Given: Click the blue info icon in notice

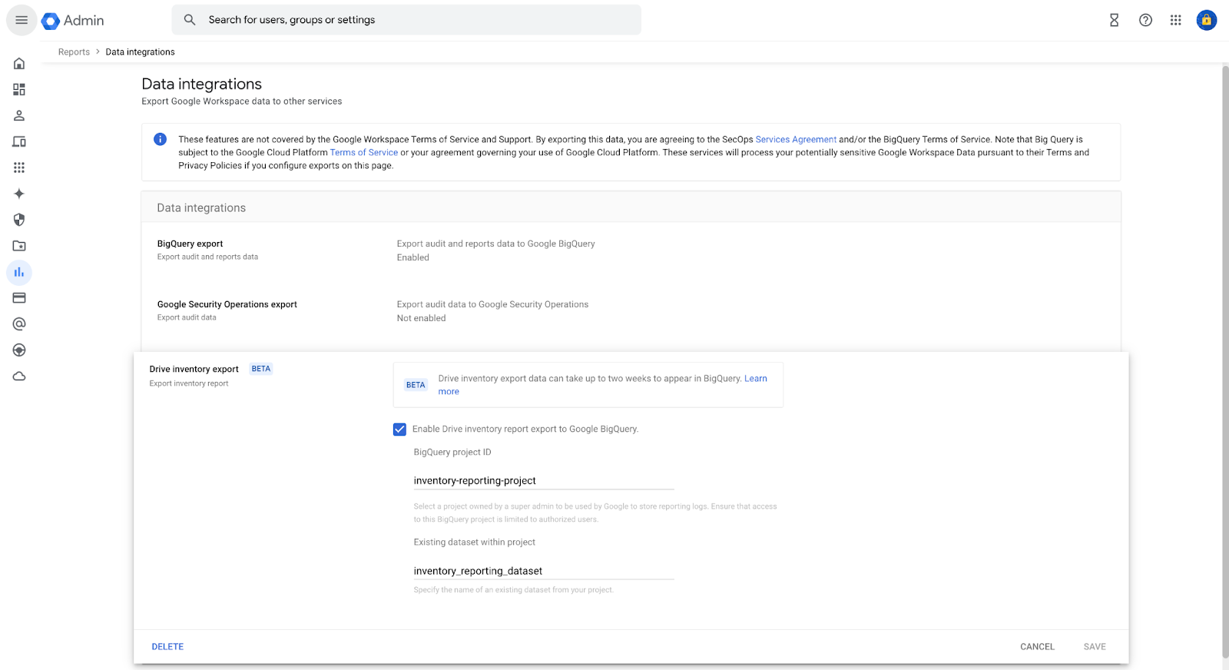Looking at the screenshot, I should (160, 139).
